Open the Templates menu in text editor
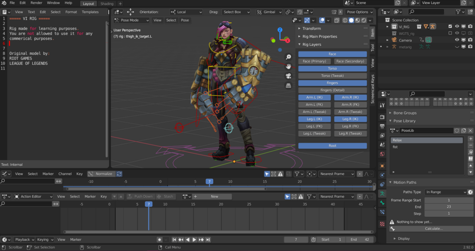Image resolution: width=475 pixels, height=251 pixels. (90, 12)
